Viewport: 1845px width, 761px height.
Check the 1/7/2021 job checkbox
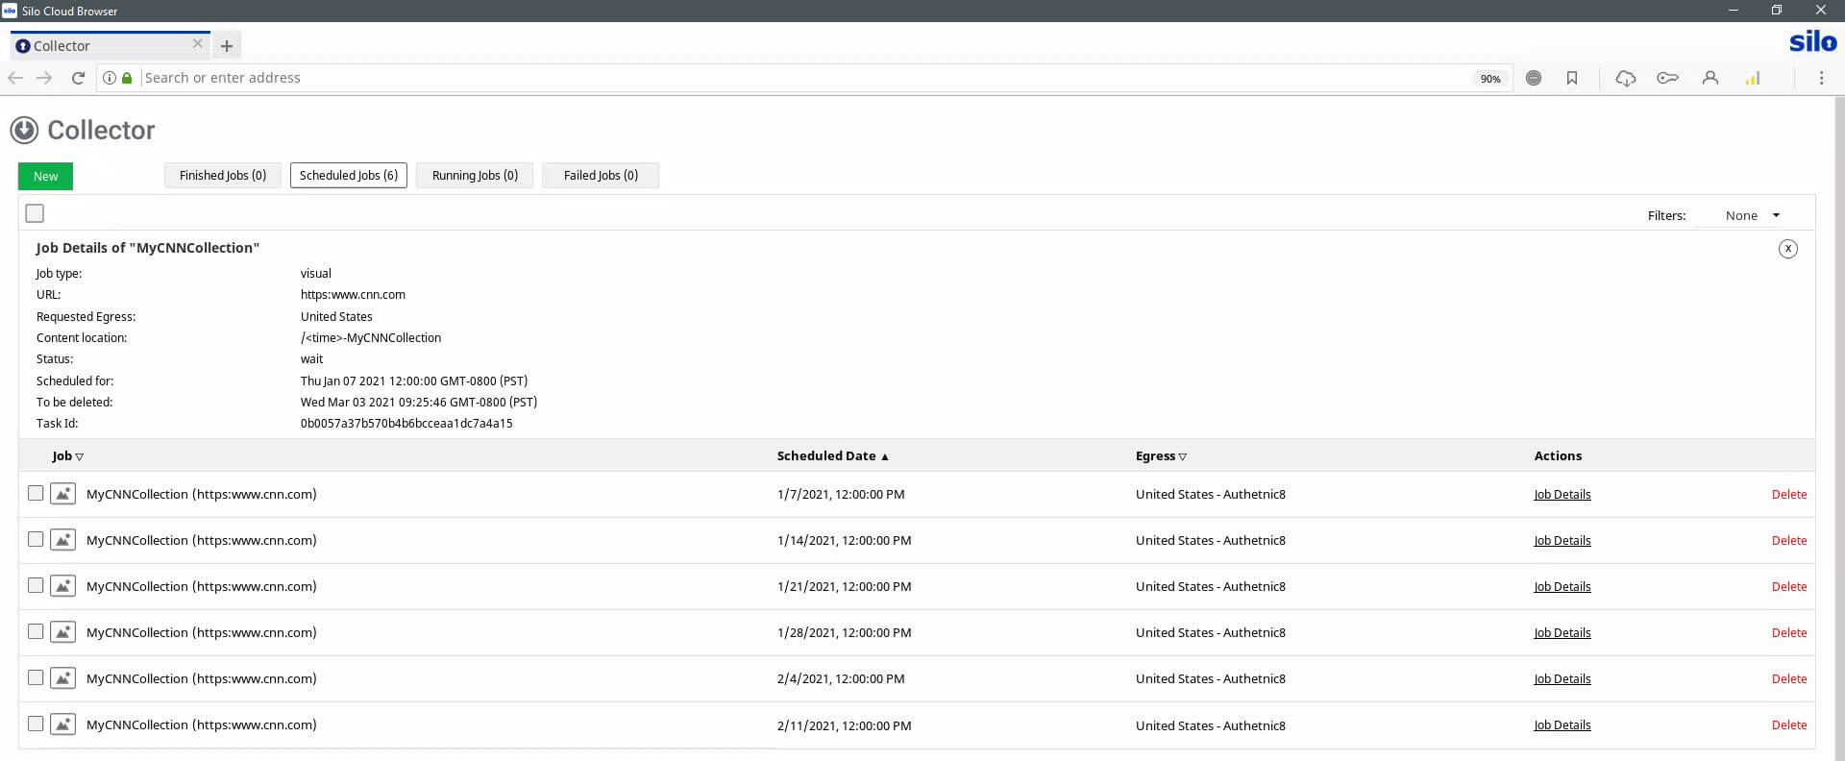36,493
